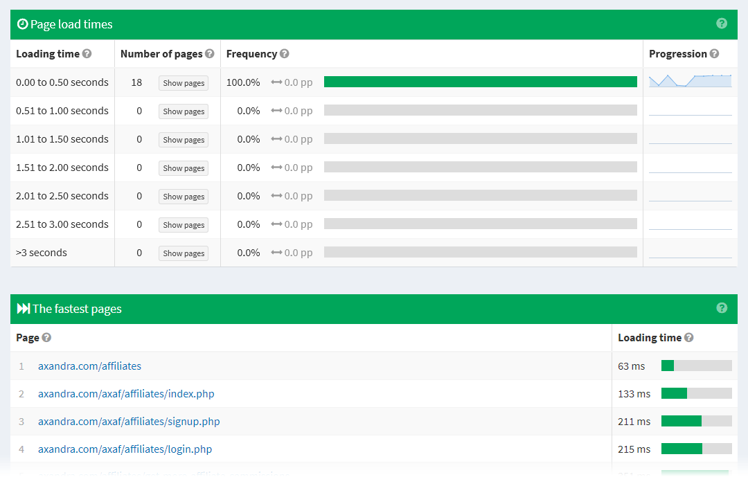The width and height of the screenshot is (748, 477).
Task: Click the fast-forward icon beside The fastest pages
Action: pyautogui.click(x=23, y=308)
